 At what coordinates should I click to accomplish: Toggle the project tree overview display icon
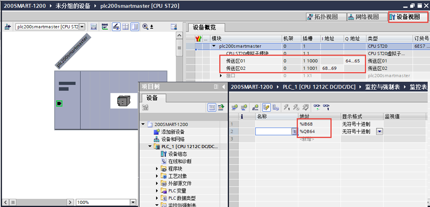(212, 108)
